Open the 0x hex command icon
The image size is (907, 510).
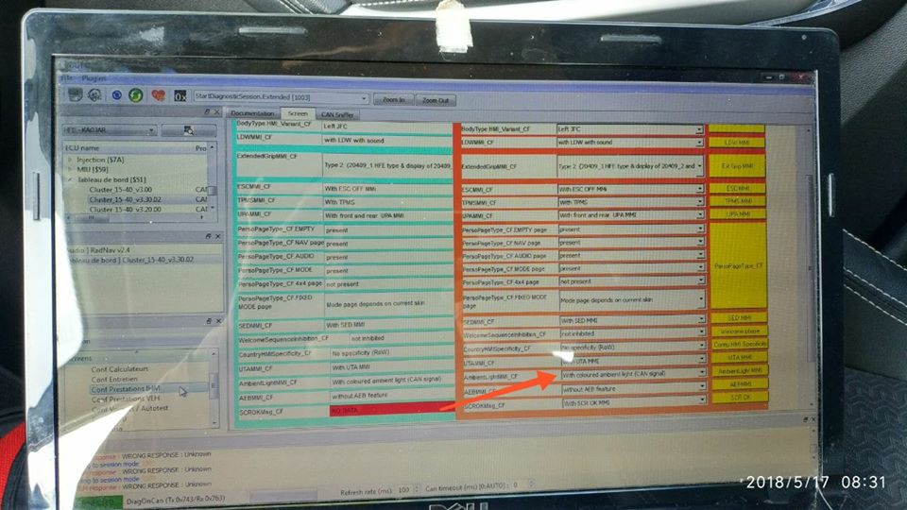coord(180,96)
